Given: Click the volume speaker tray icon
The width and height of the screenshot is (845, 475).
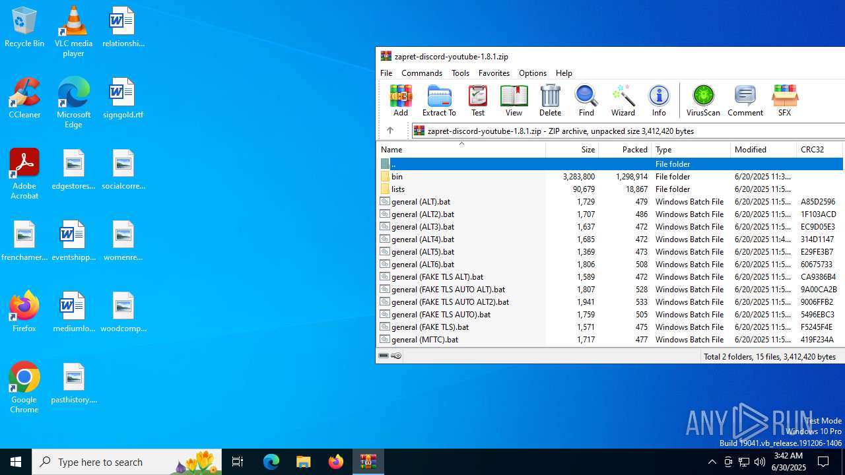Looking at the screenshot, I should (760, 462).
